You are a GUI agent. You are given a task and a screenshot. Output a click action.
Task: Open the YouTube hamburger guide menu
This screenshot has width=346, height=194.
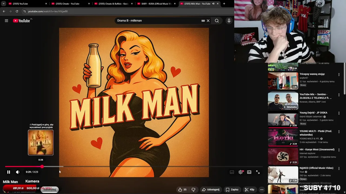[6, 21]
